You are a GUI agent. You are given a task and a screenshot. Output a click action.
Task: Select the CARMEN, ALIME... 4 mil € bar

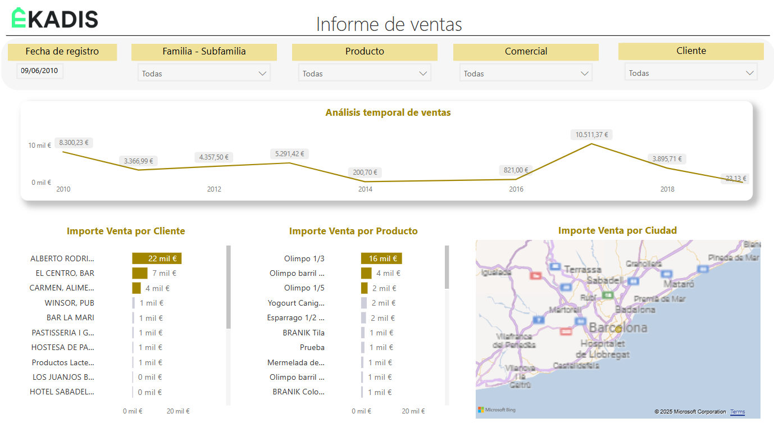(136, 288)
